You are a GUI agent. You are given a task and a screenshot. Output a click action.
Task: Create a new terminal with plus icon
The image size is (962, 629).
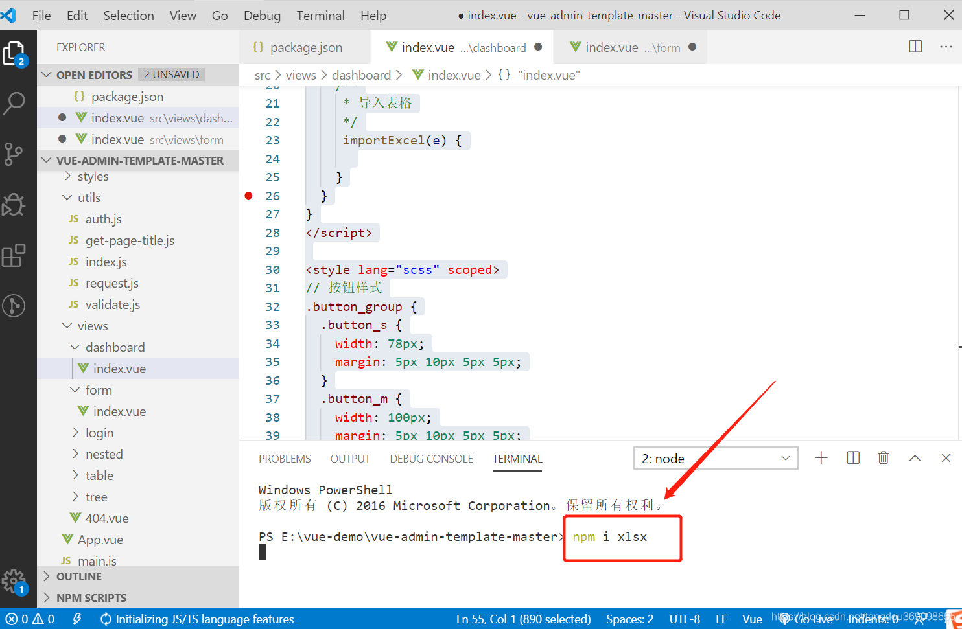point(821,458)
